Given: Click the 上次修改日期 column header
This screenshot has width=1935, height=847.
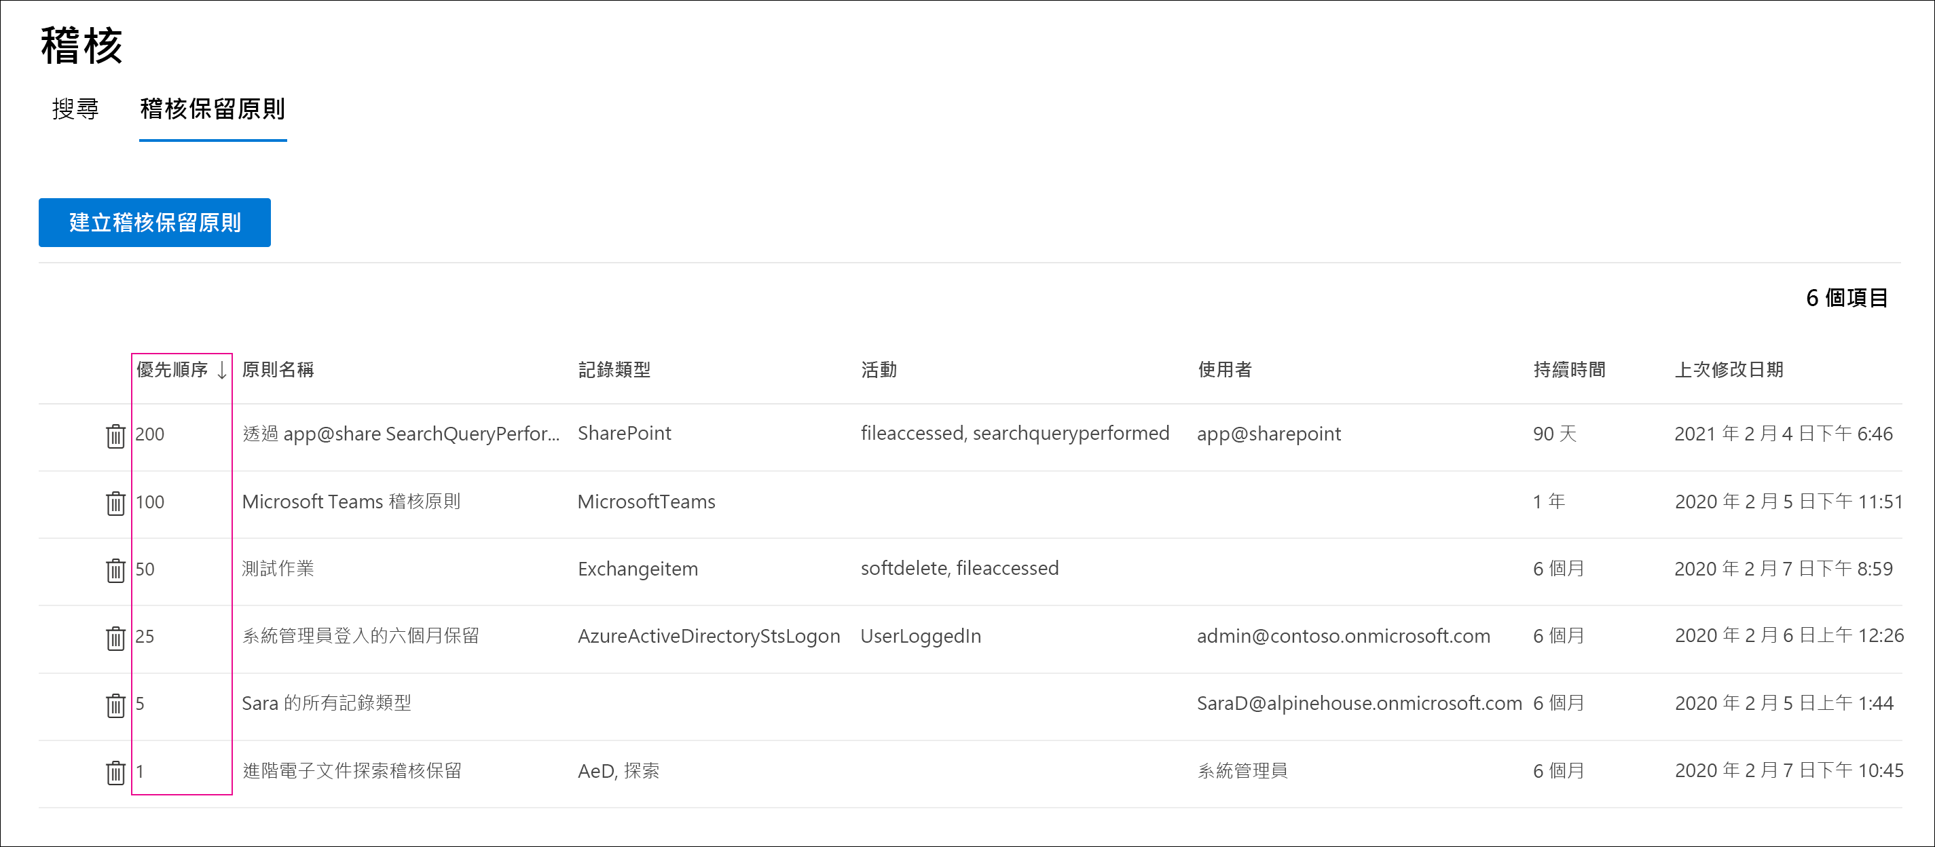Looking at the screenshot, I should click(x=1729, y=369).
